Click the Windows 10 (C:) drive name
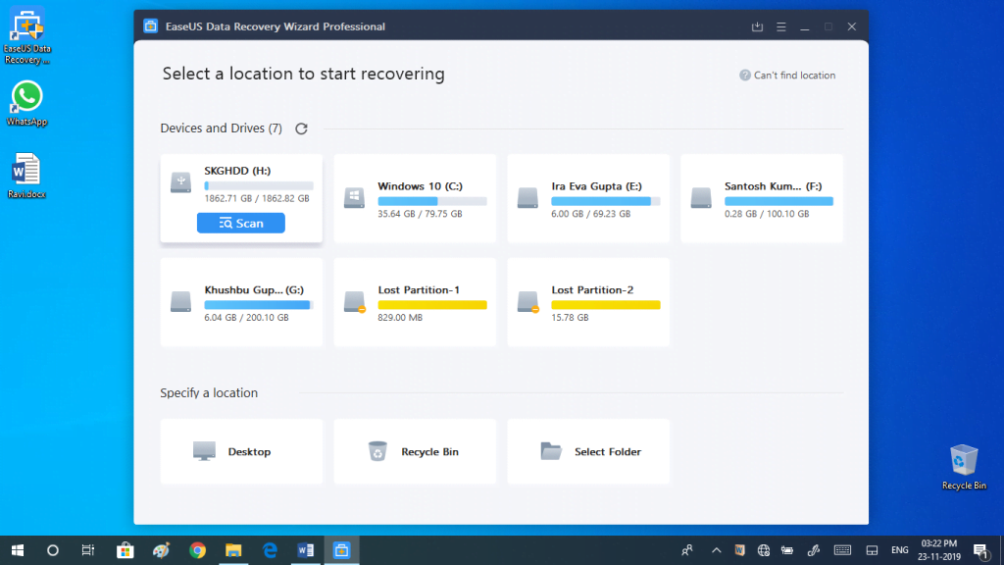 (420, 186)
